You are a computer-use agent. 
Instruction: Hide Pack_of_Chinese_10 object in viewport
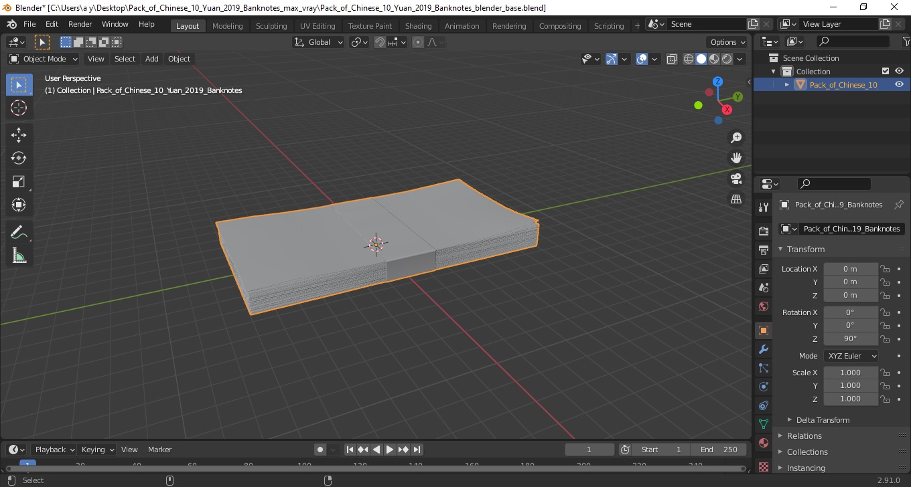(x=899, y=84)
